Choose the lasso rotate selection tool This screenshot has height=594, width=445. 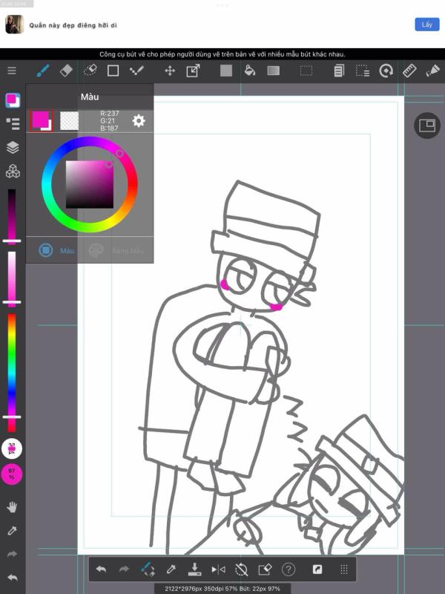pyautogui.click(x=386, y=71)
